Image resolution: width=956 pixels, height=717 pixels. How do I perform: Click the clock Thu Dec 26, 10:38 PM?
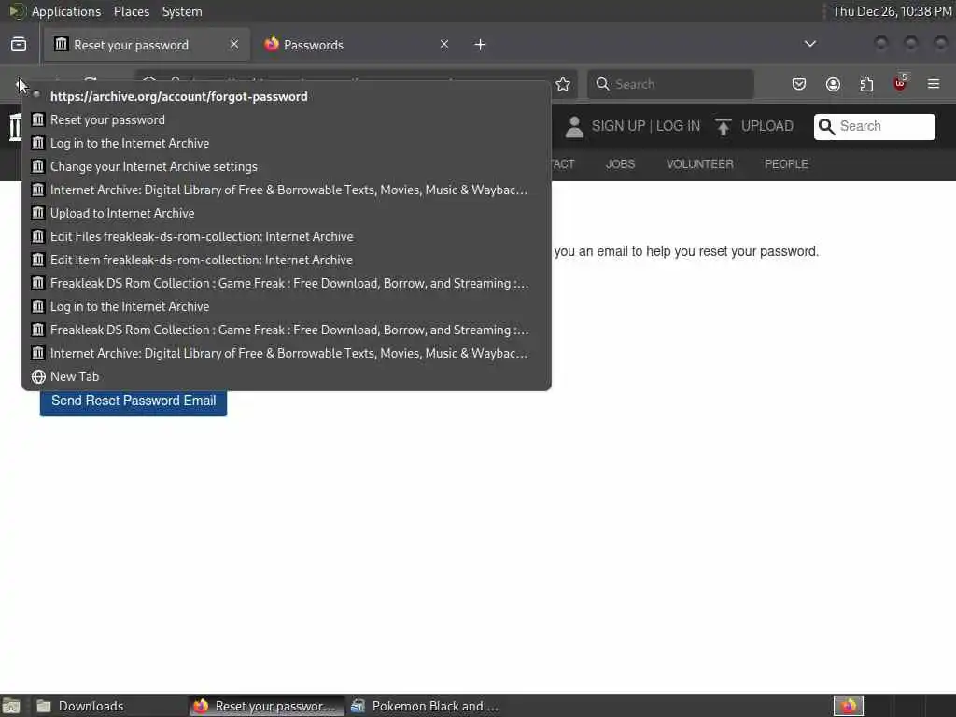(x=892, y=11)
